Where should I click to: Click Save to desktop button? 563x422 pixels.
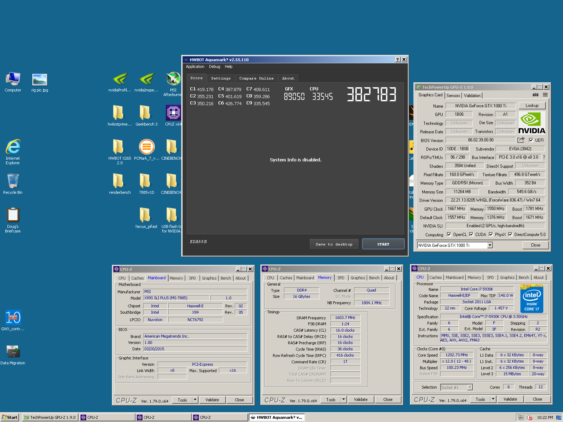coord(334,244)
